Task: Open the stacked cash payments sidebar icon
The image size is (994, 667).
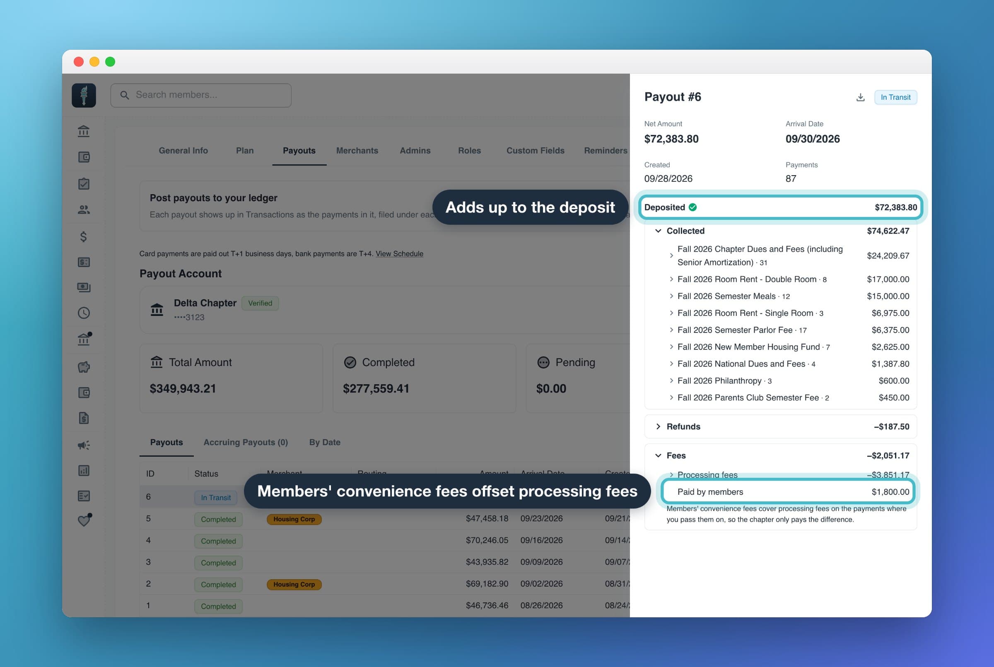Action: coord(84,288)
